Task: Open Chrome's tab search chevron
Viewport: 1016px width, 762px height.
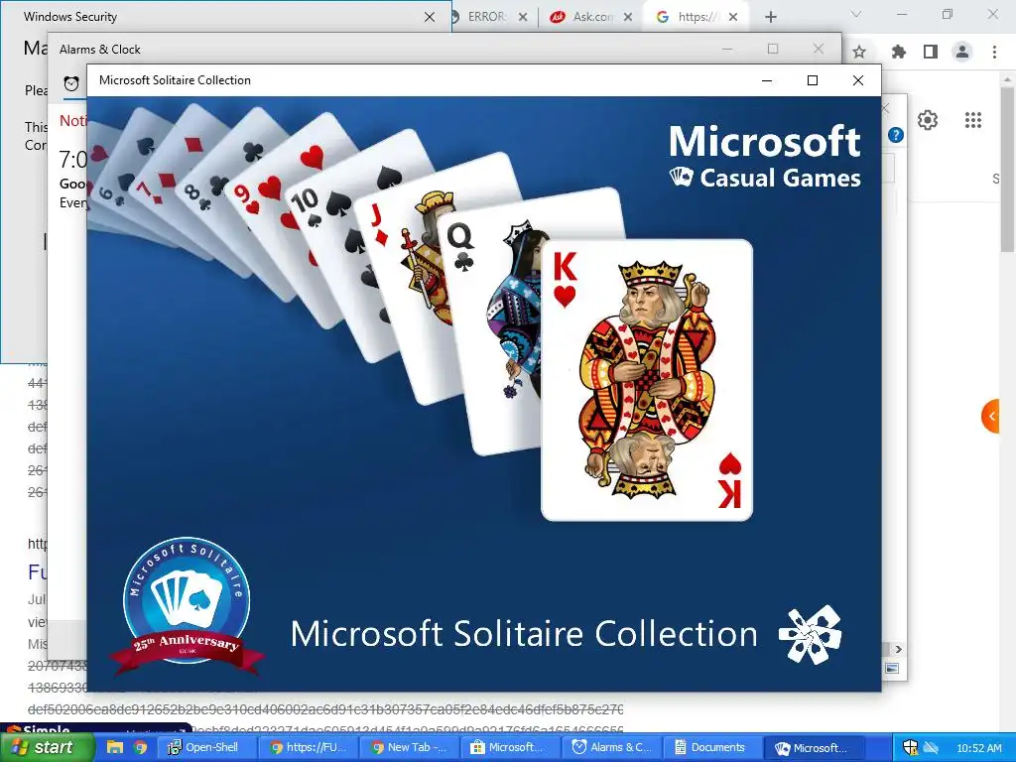Action: point(856,14)
